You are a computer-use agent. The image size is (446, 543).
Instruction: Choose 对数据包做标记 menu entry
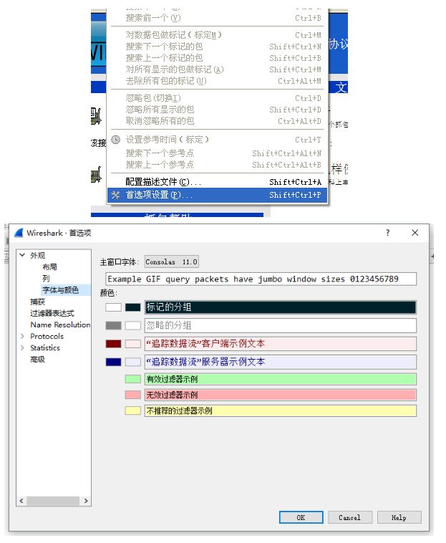(218, 35)
